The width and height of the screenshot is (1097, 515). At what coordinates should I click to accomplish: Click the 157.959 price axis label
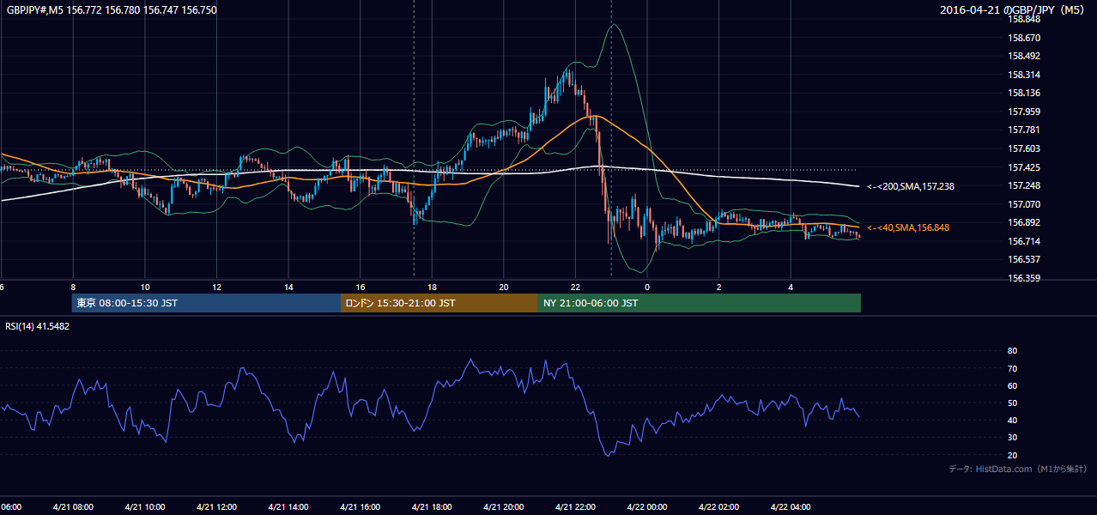click(x=1025, y=112)
